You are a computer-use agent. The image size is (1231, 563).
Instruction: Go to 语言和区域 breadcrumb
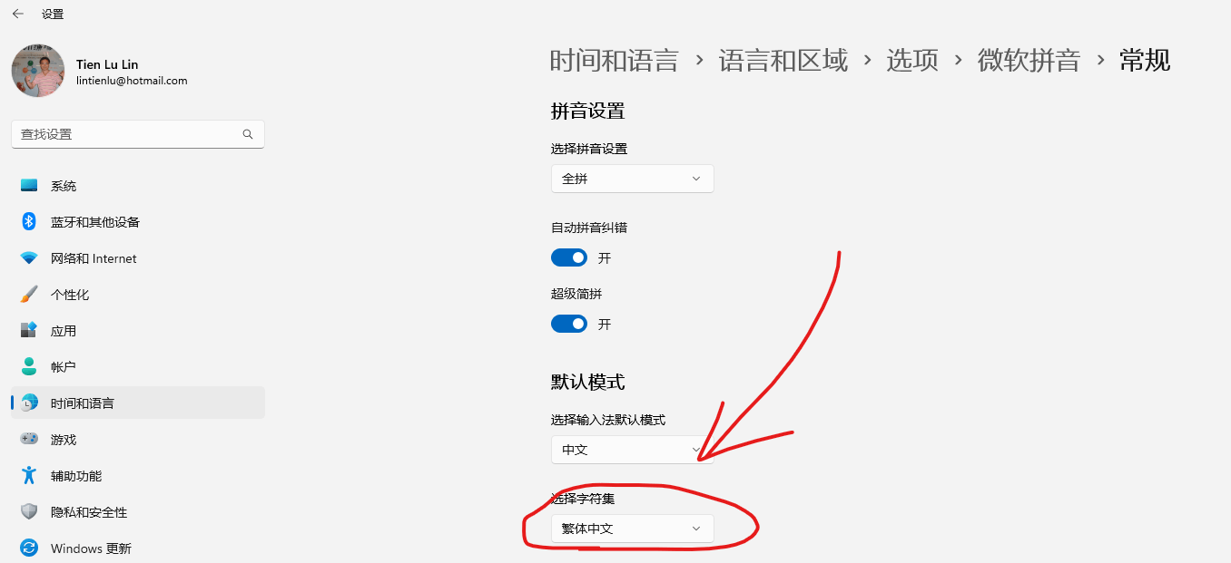coord(783,61)
